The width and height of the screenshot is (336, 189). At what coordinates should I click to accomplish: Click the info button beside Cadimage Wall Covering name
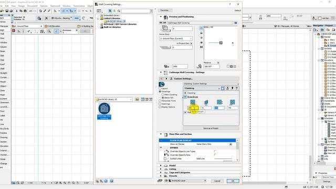tap(236, 23)
